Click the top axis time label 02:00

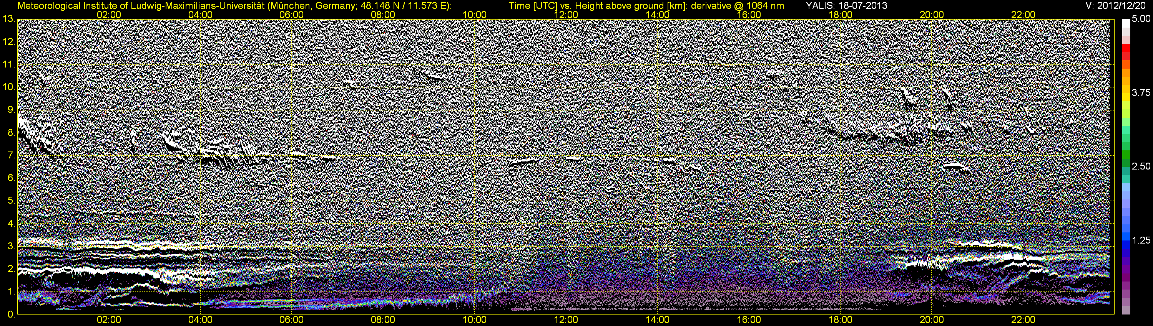[x=109, y=15]
